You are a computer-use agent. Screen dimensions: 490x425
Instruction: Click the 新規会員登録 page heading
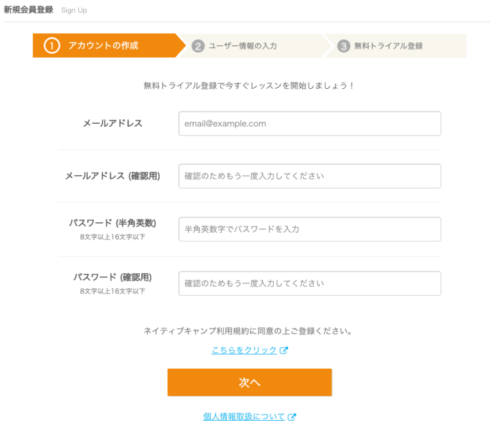[x=29, y=10]
